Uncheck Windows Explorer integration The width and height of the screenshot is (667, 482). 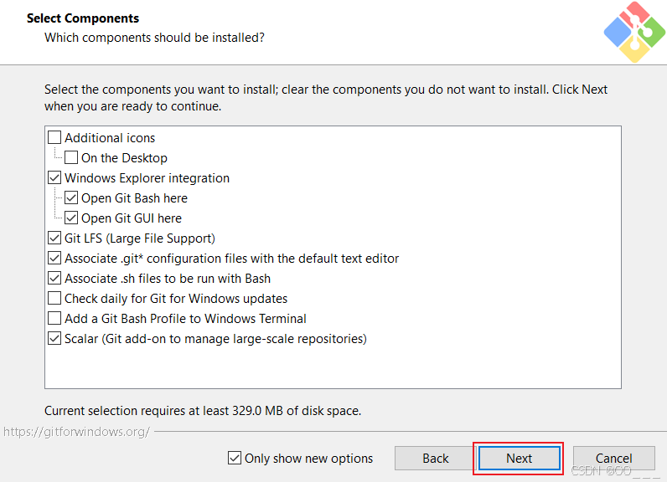click(x=54, y=178)
